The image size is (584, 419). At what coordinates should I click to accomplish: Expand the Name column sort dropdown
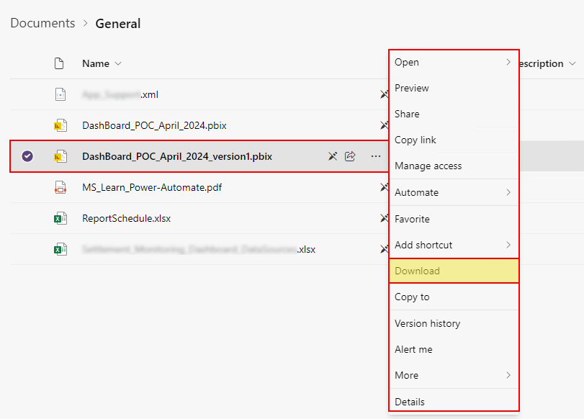118,63
